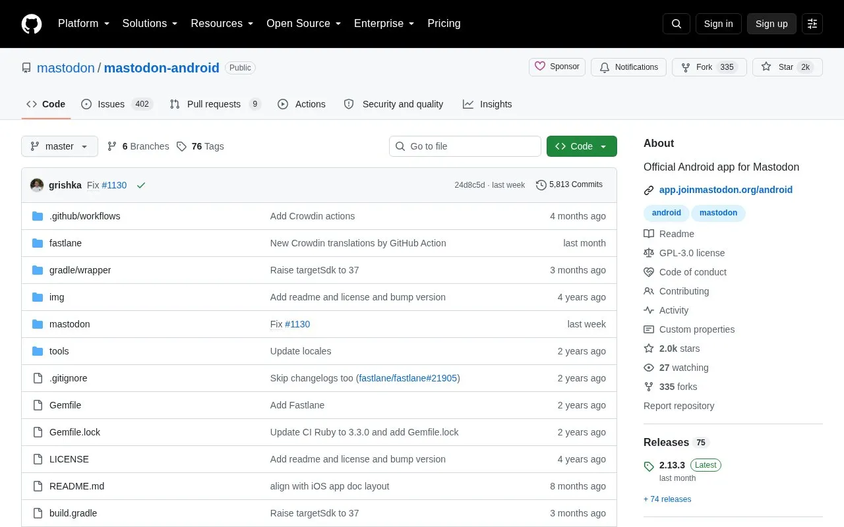Click the bell Notifications button
The height and width of the screenshot is (527, 844).
pos(629,67)
